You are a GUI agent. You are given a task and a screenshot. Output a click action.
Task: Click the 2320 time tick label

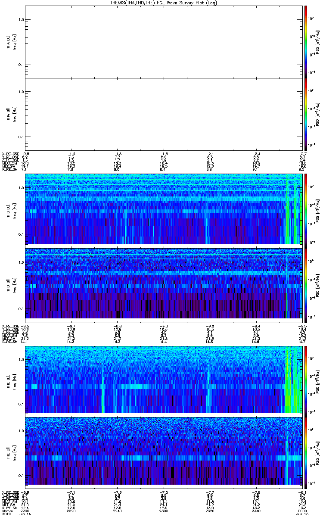(210, 511)
